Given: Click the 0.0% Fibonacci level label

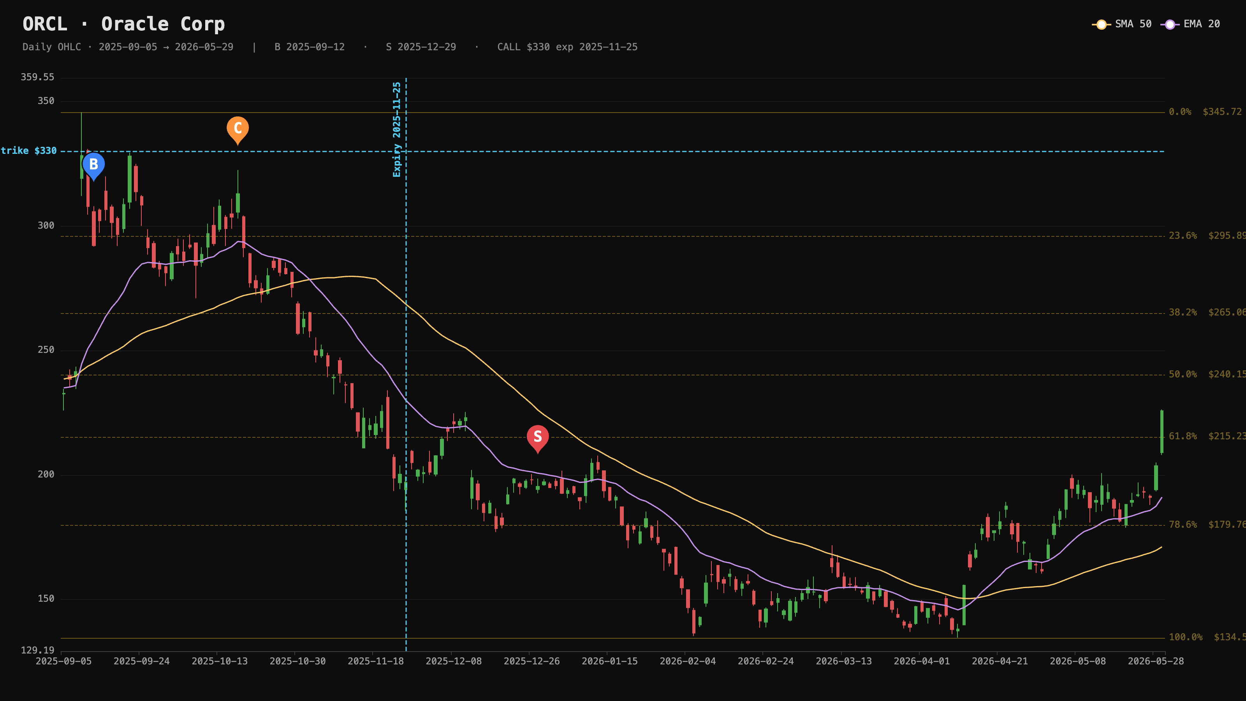Looking at the screenshot, I should 1180,112.
